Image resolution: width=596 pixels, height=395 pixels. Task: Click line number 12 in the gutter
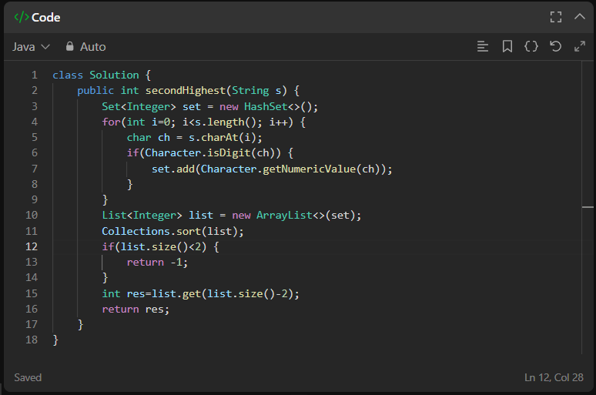(32, 246)
